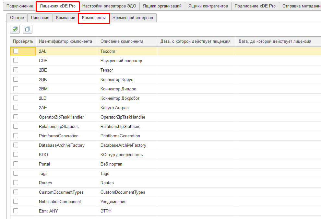Image resolution: width=321 pixels, height=219 pixels.
Task: Click the Routes identifier cell
Action: pos(67,183)
